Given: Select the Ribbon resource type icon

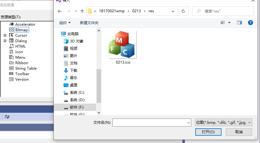Looking at the screenshot, I should tap(11, 63).
